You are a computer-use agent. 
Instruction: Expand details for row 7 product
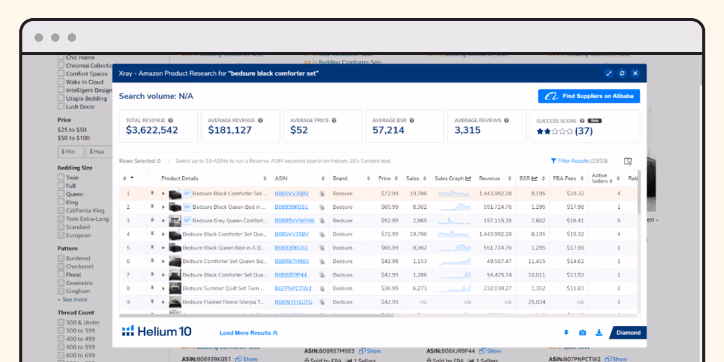tap(163, 275)
